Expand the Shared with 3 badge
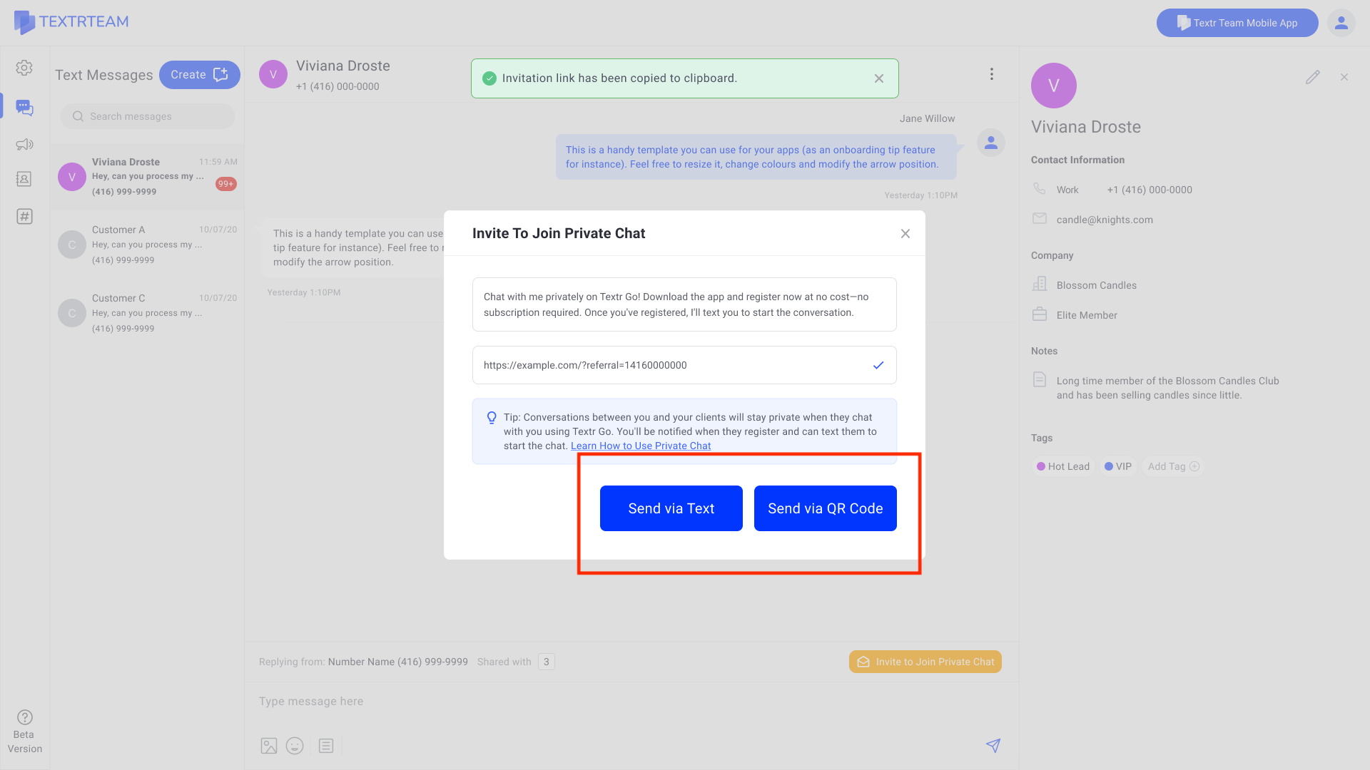This screenshot has width=1370, height=770. tap(546, 662)
